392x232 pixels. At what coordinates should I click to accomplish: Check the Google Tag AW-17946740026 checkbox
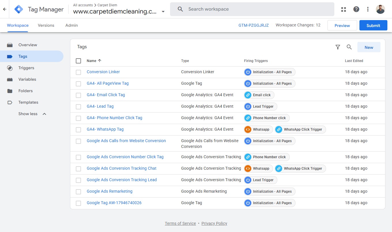pos(78,203)
